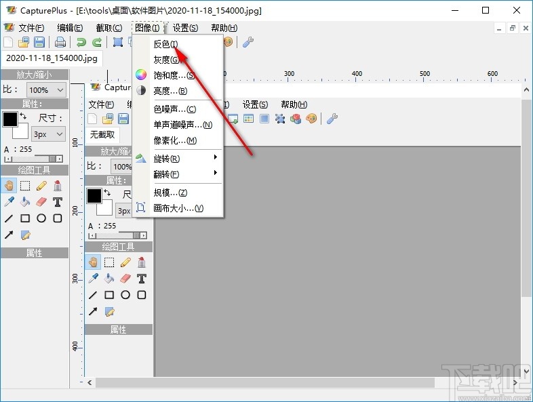Pick black foreground color swatch, outer left panel
This screenshot has height=402, width=533.
(x=10, y=119)
